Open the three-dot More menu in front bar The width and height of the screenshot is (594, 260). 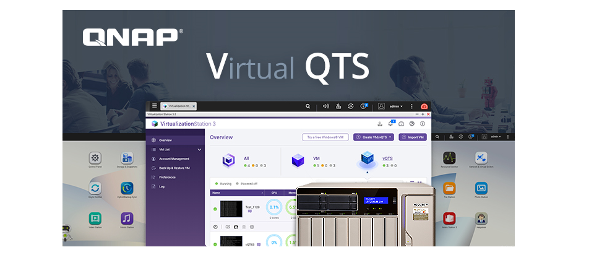(x=412, y=106)
